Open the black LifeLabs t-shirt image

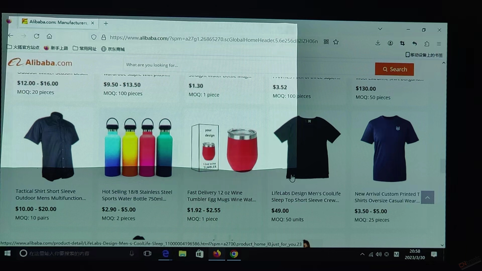pos(307,148)
